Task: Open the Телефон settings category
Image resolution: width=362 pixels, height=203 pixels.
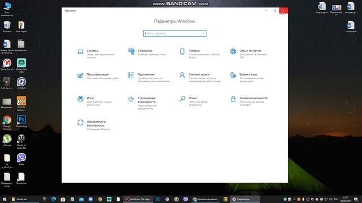Action: 200,54
